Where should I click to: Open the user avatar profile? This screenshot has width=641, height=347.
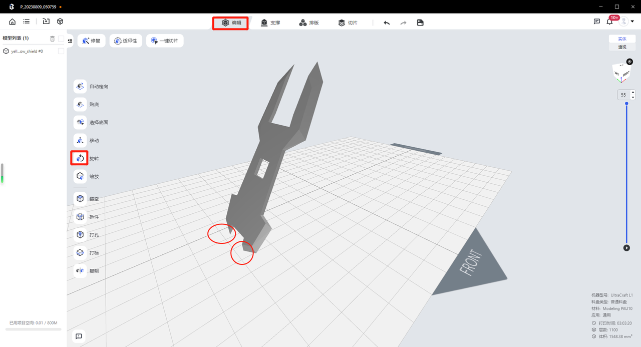pyautogui.click(x=623, y=22)
